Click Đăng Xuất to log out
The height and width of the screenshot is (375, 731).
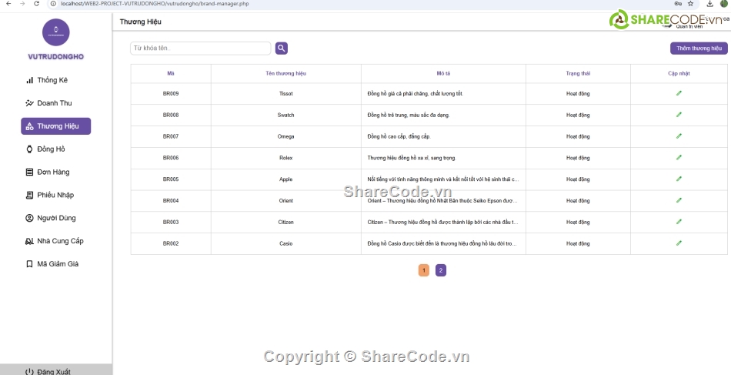pos(53,371)
